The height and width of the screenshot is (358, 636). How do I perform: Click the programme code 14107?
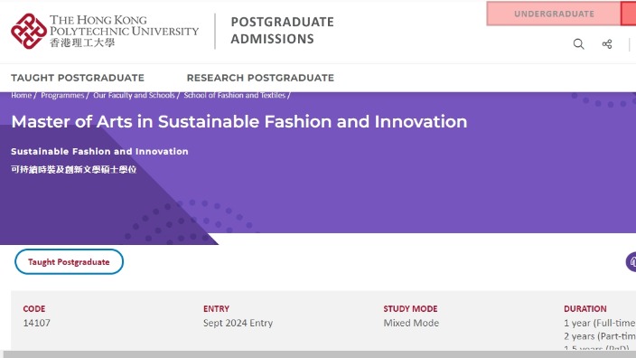coord(36,323)
